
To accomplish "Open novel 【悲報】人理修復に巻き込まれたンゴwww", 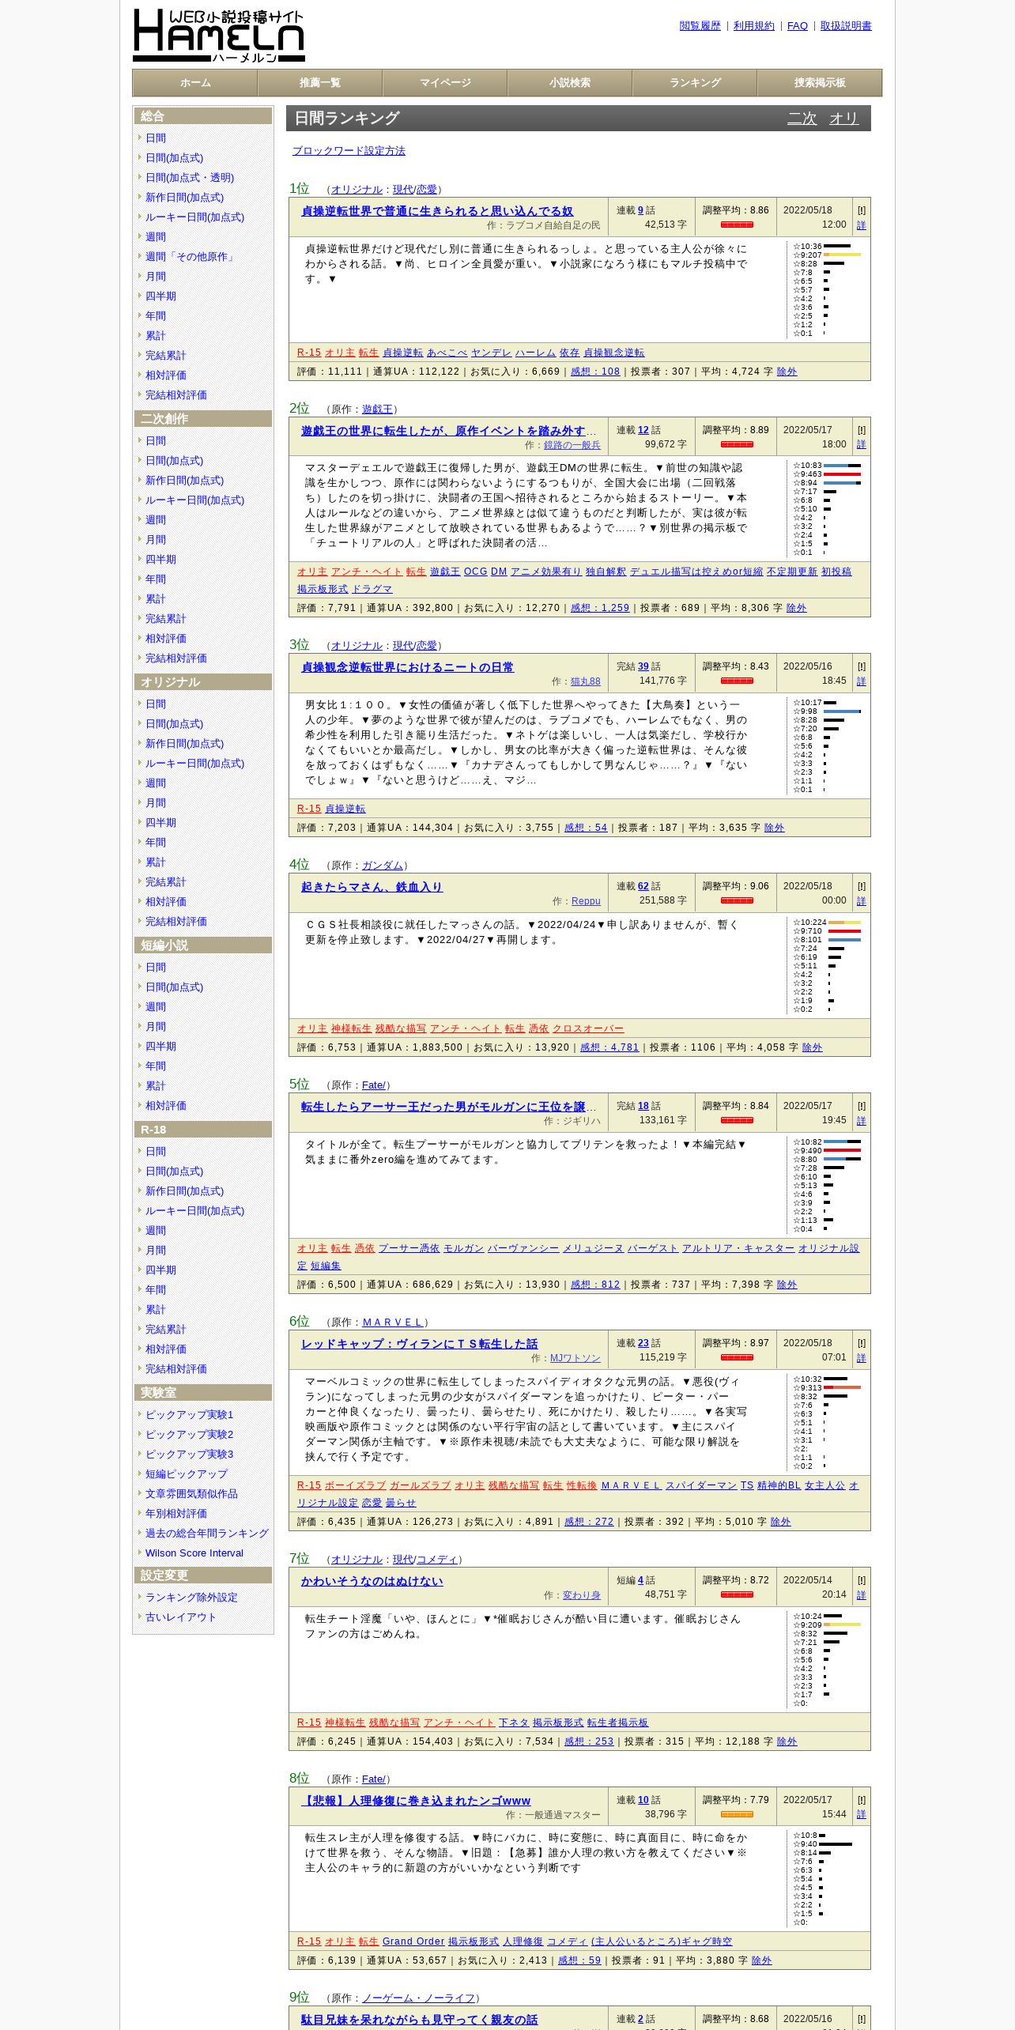I will point(416,1801).
